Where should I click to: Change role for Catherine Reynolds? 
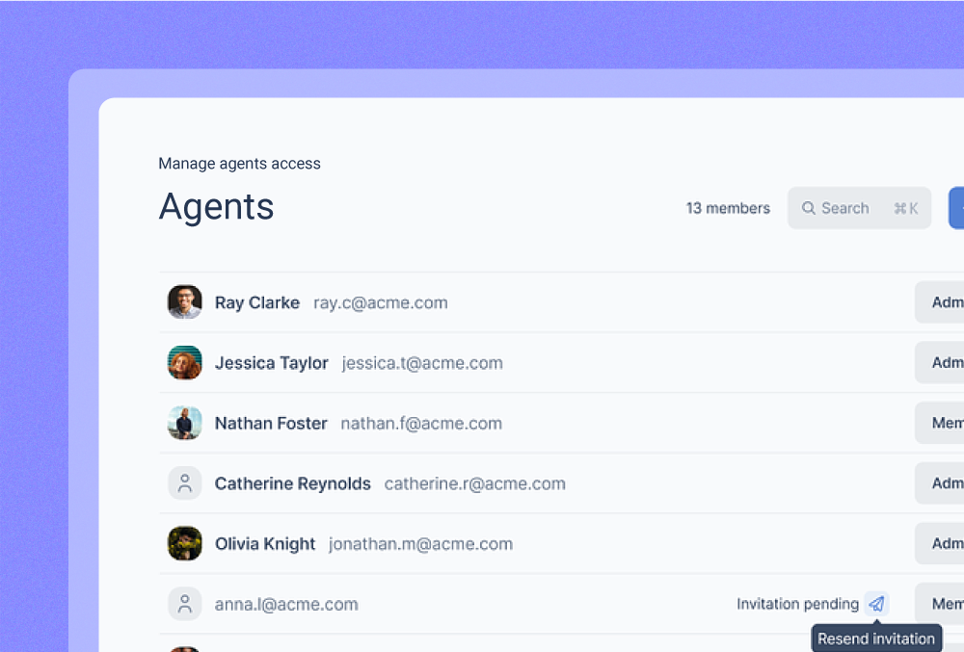(x=940, y=483)
